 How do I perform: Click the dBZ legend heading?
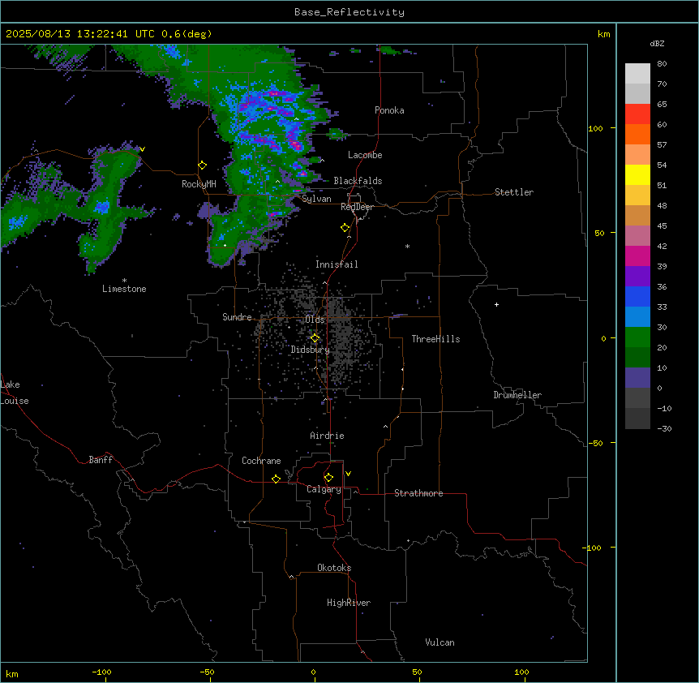(657, 44)
